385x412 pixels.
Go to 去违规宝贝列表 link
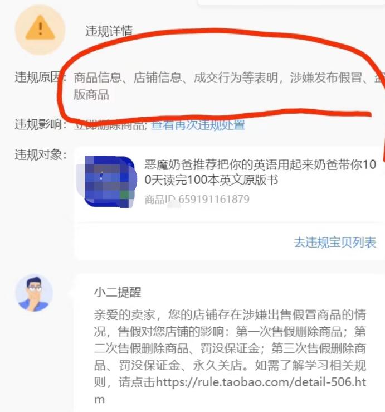pos(335,243)
